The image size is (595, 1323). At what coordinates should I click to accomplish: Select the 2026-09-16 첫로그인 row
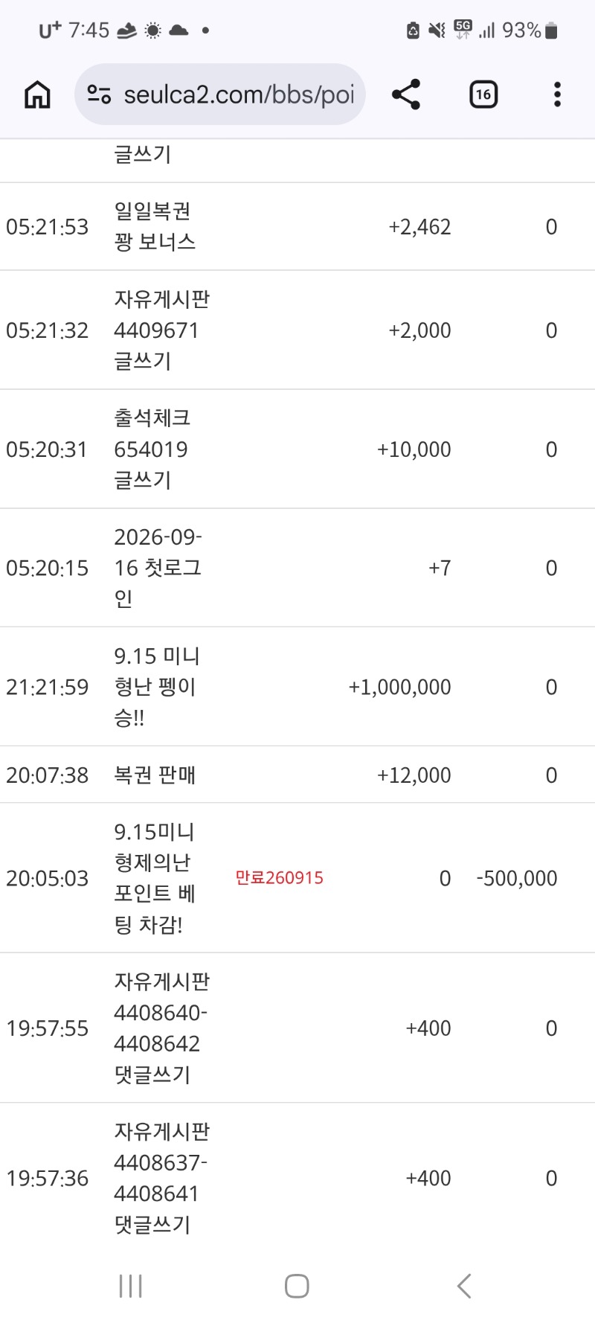click(x=297, y=568)
